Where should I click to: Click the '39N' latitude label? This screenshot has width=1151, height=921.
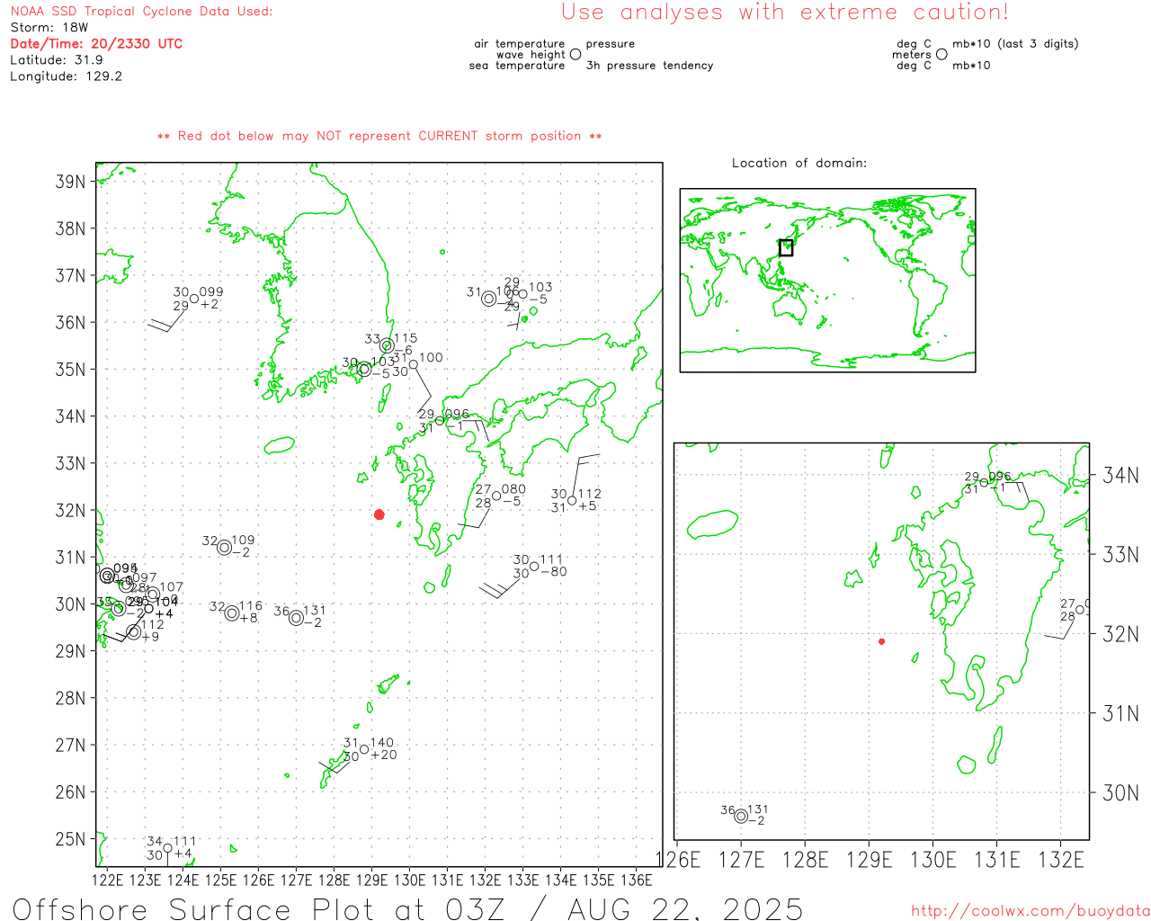(70, 182)
